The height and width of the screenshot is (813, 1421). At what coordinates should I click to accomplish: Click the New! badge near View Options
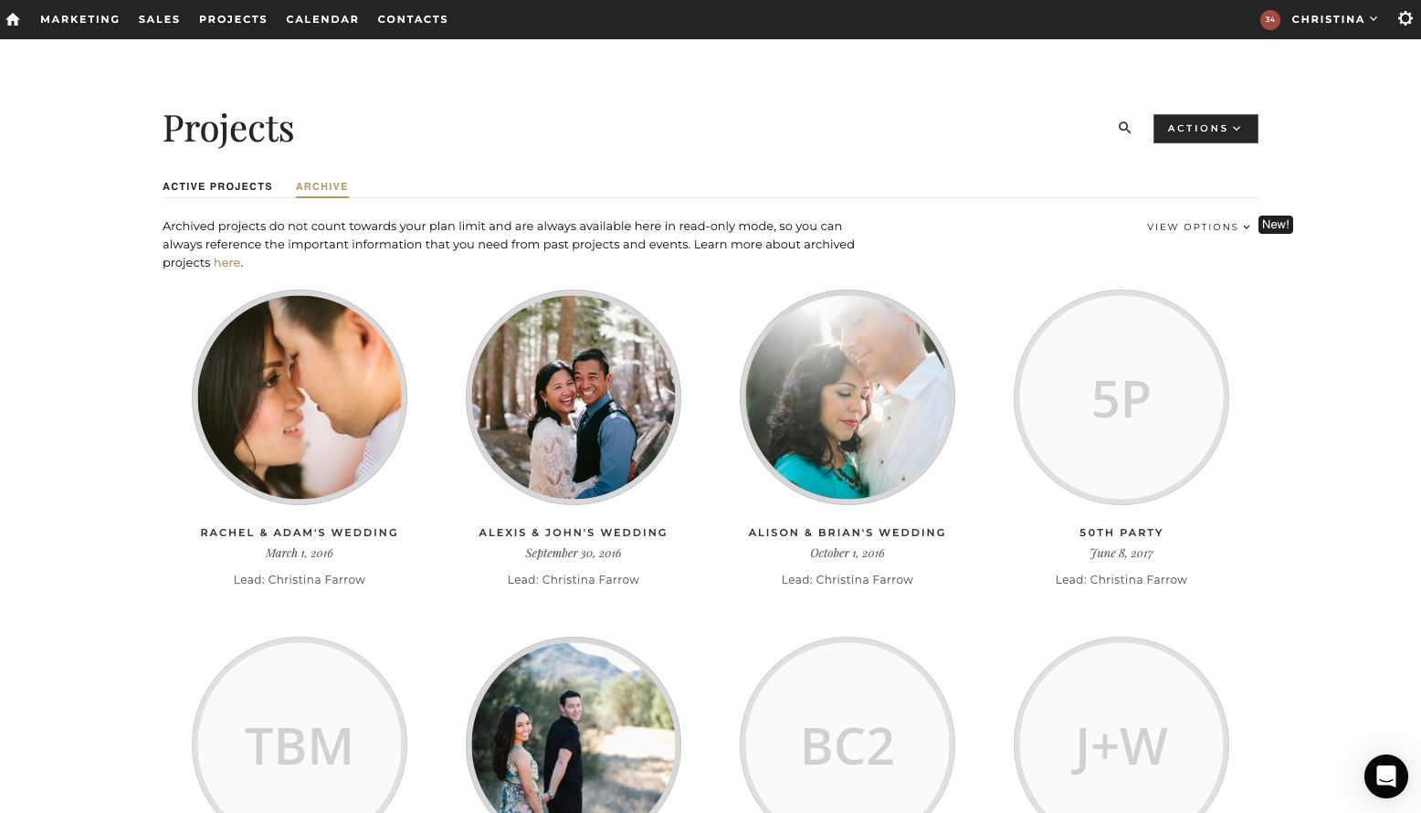[x=1275, y=224]
